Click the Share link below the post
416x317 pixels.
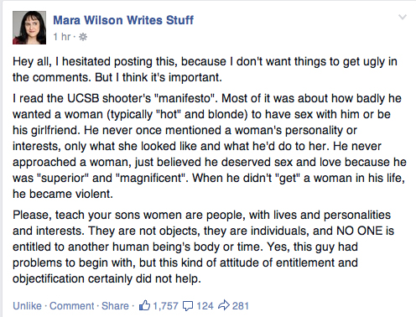pos(115,306)
